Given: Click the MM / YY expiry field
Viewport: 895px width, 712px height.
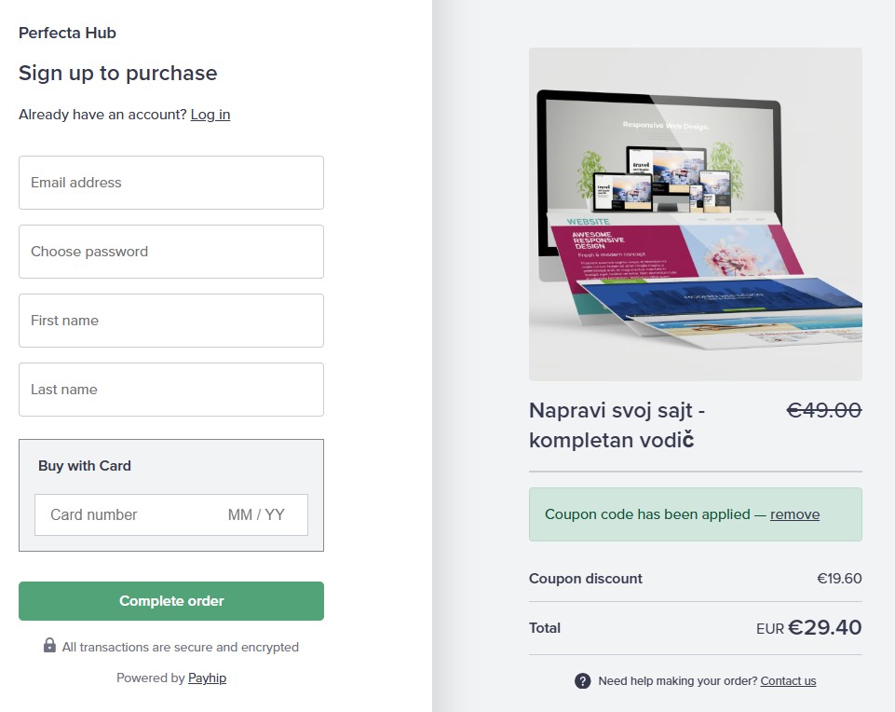Looking at the screenshot, I should click(257, 514).
